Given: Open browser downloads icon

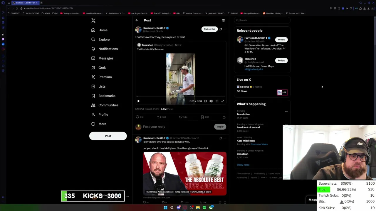Looking at the screenshot, I should (368, 8).
